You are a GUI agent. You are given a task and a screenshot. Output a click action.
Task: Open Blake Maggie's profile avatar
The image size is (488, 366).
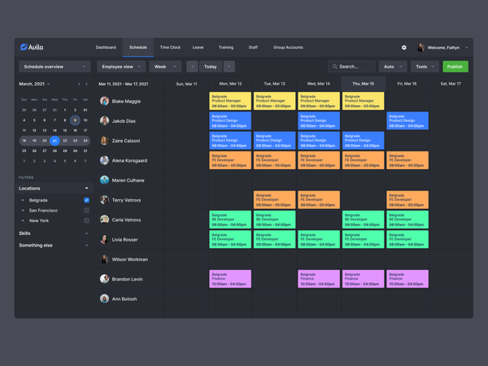(104, 101)
